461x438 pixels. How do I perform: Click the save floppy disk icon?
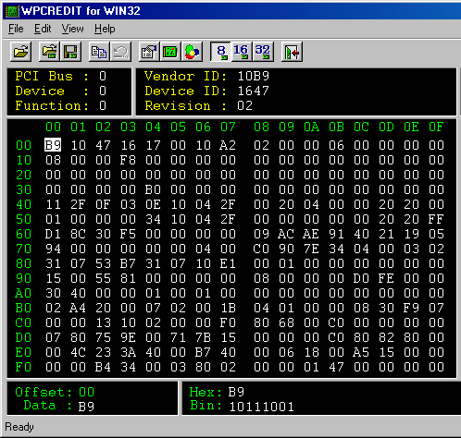point(70,52)
